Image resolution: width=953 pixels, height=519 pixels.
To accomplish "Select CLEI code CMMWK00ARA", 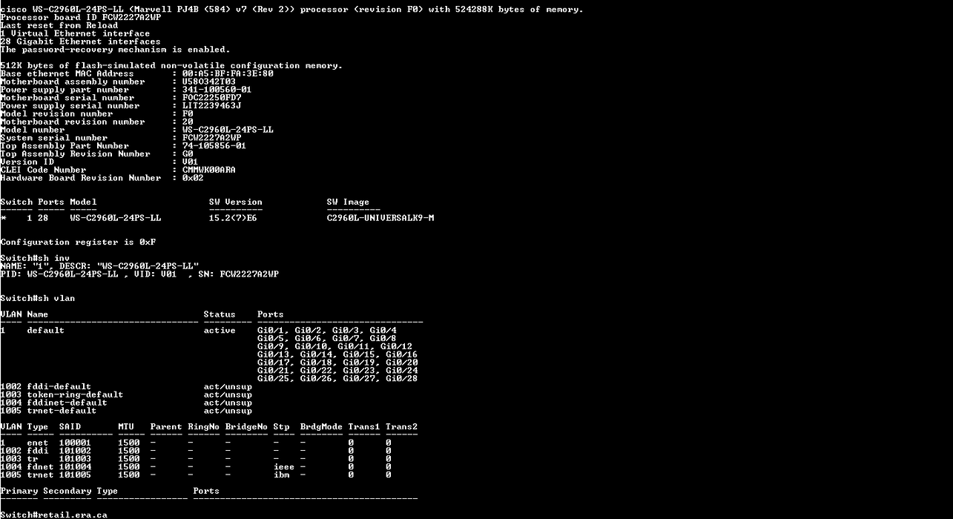I will (x=209, y=170).
